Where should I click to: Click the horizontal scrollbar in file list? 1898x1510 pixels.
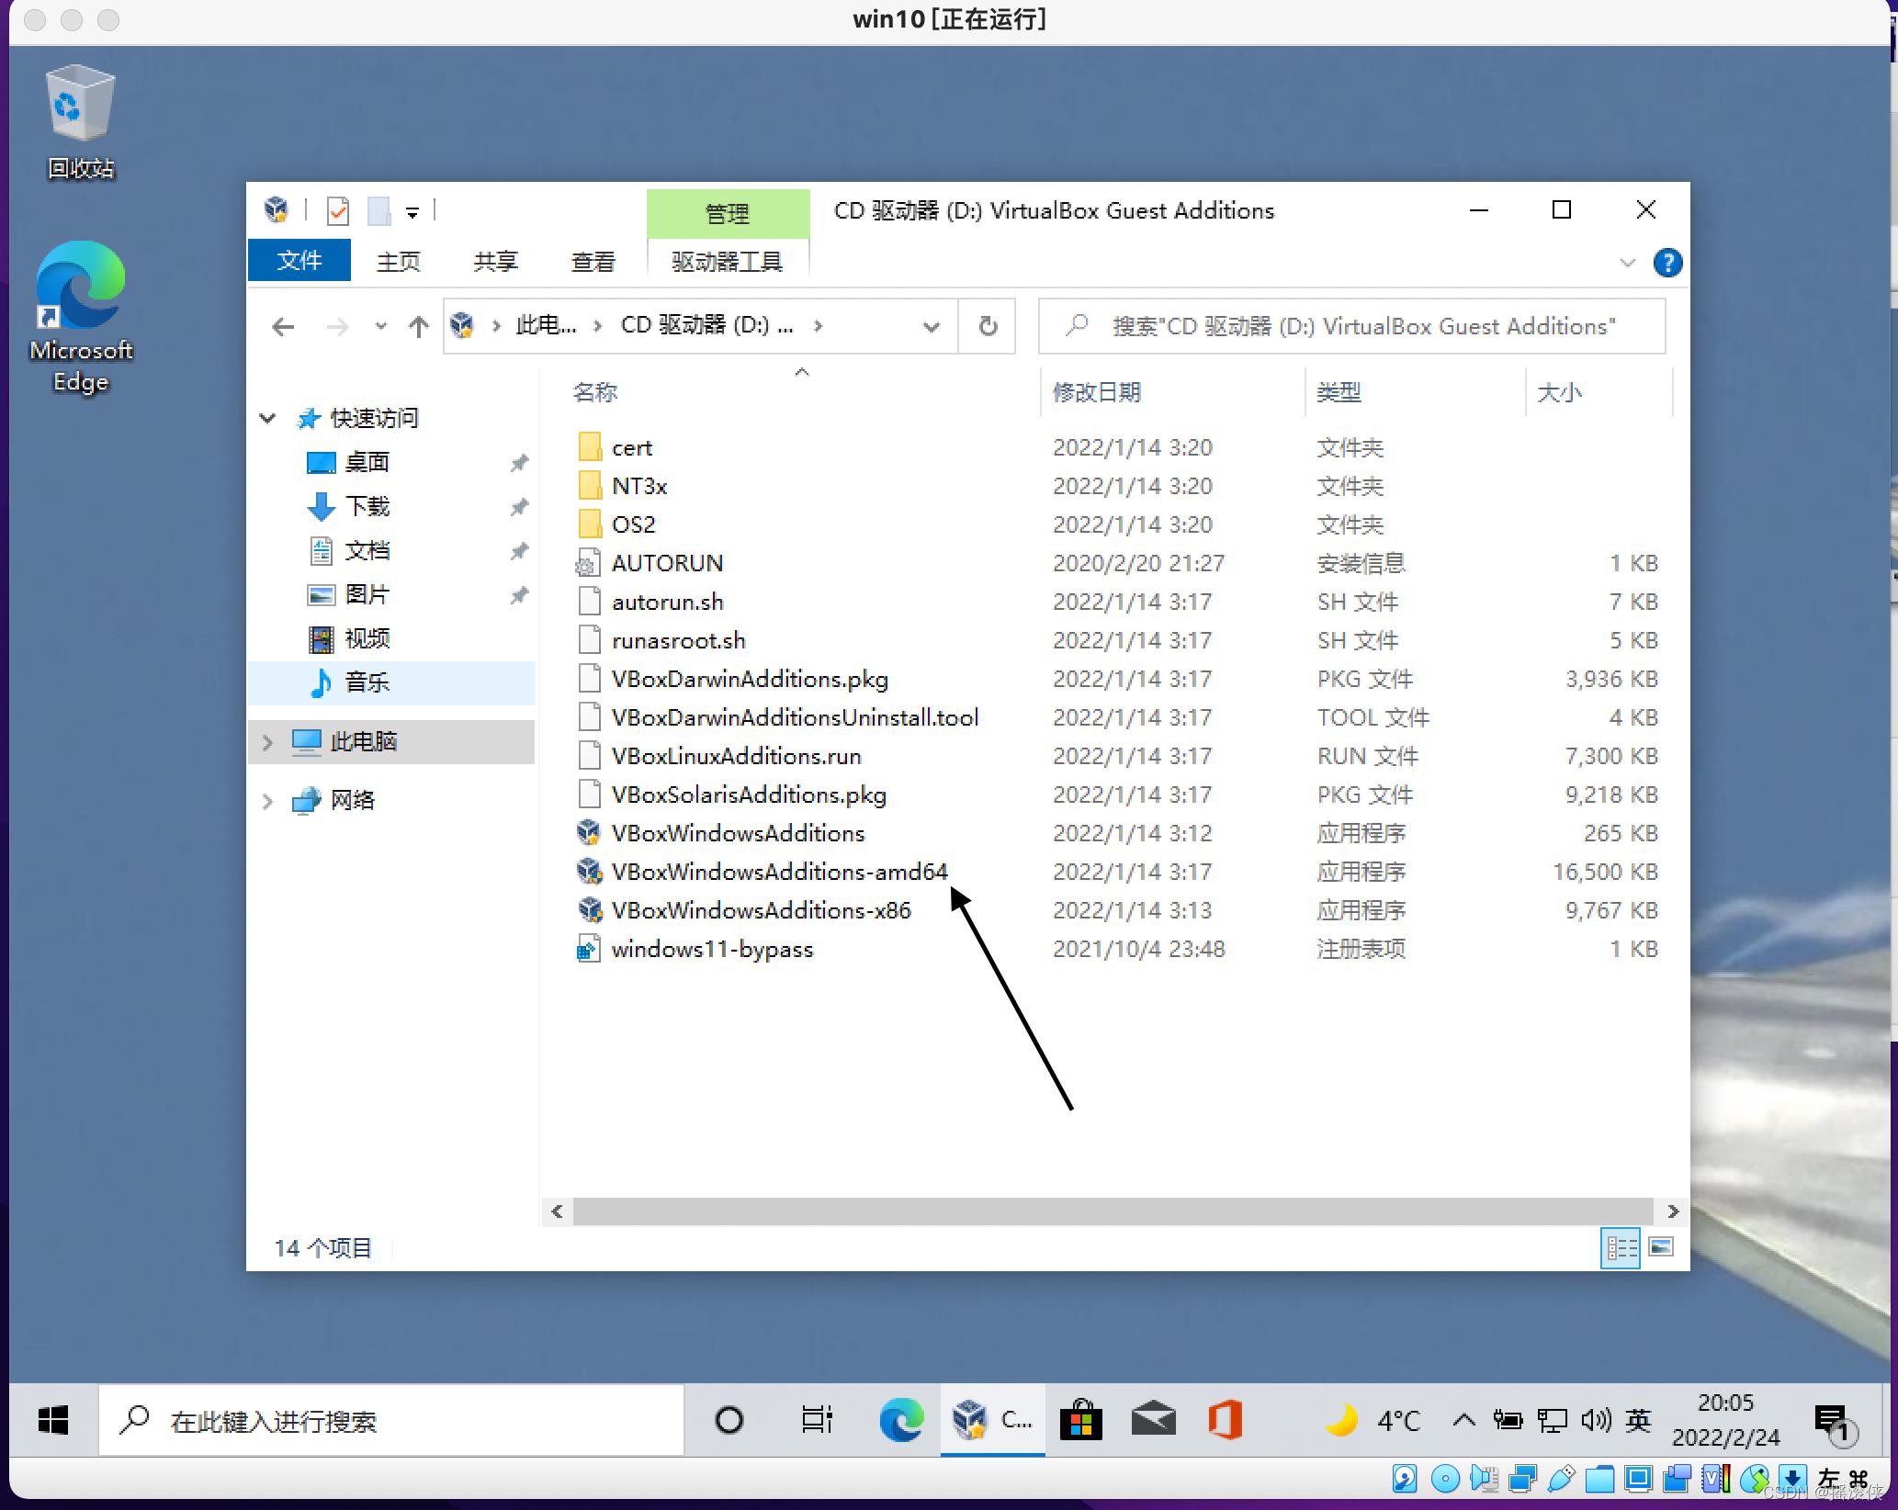1113,1211
